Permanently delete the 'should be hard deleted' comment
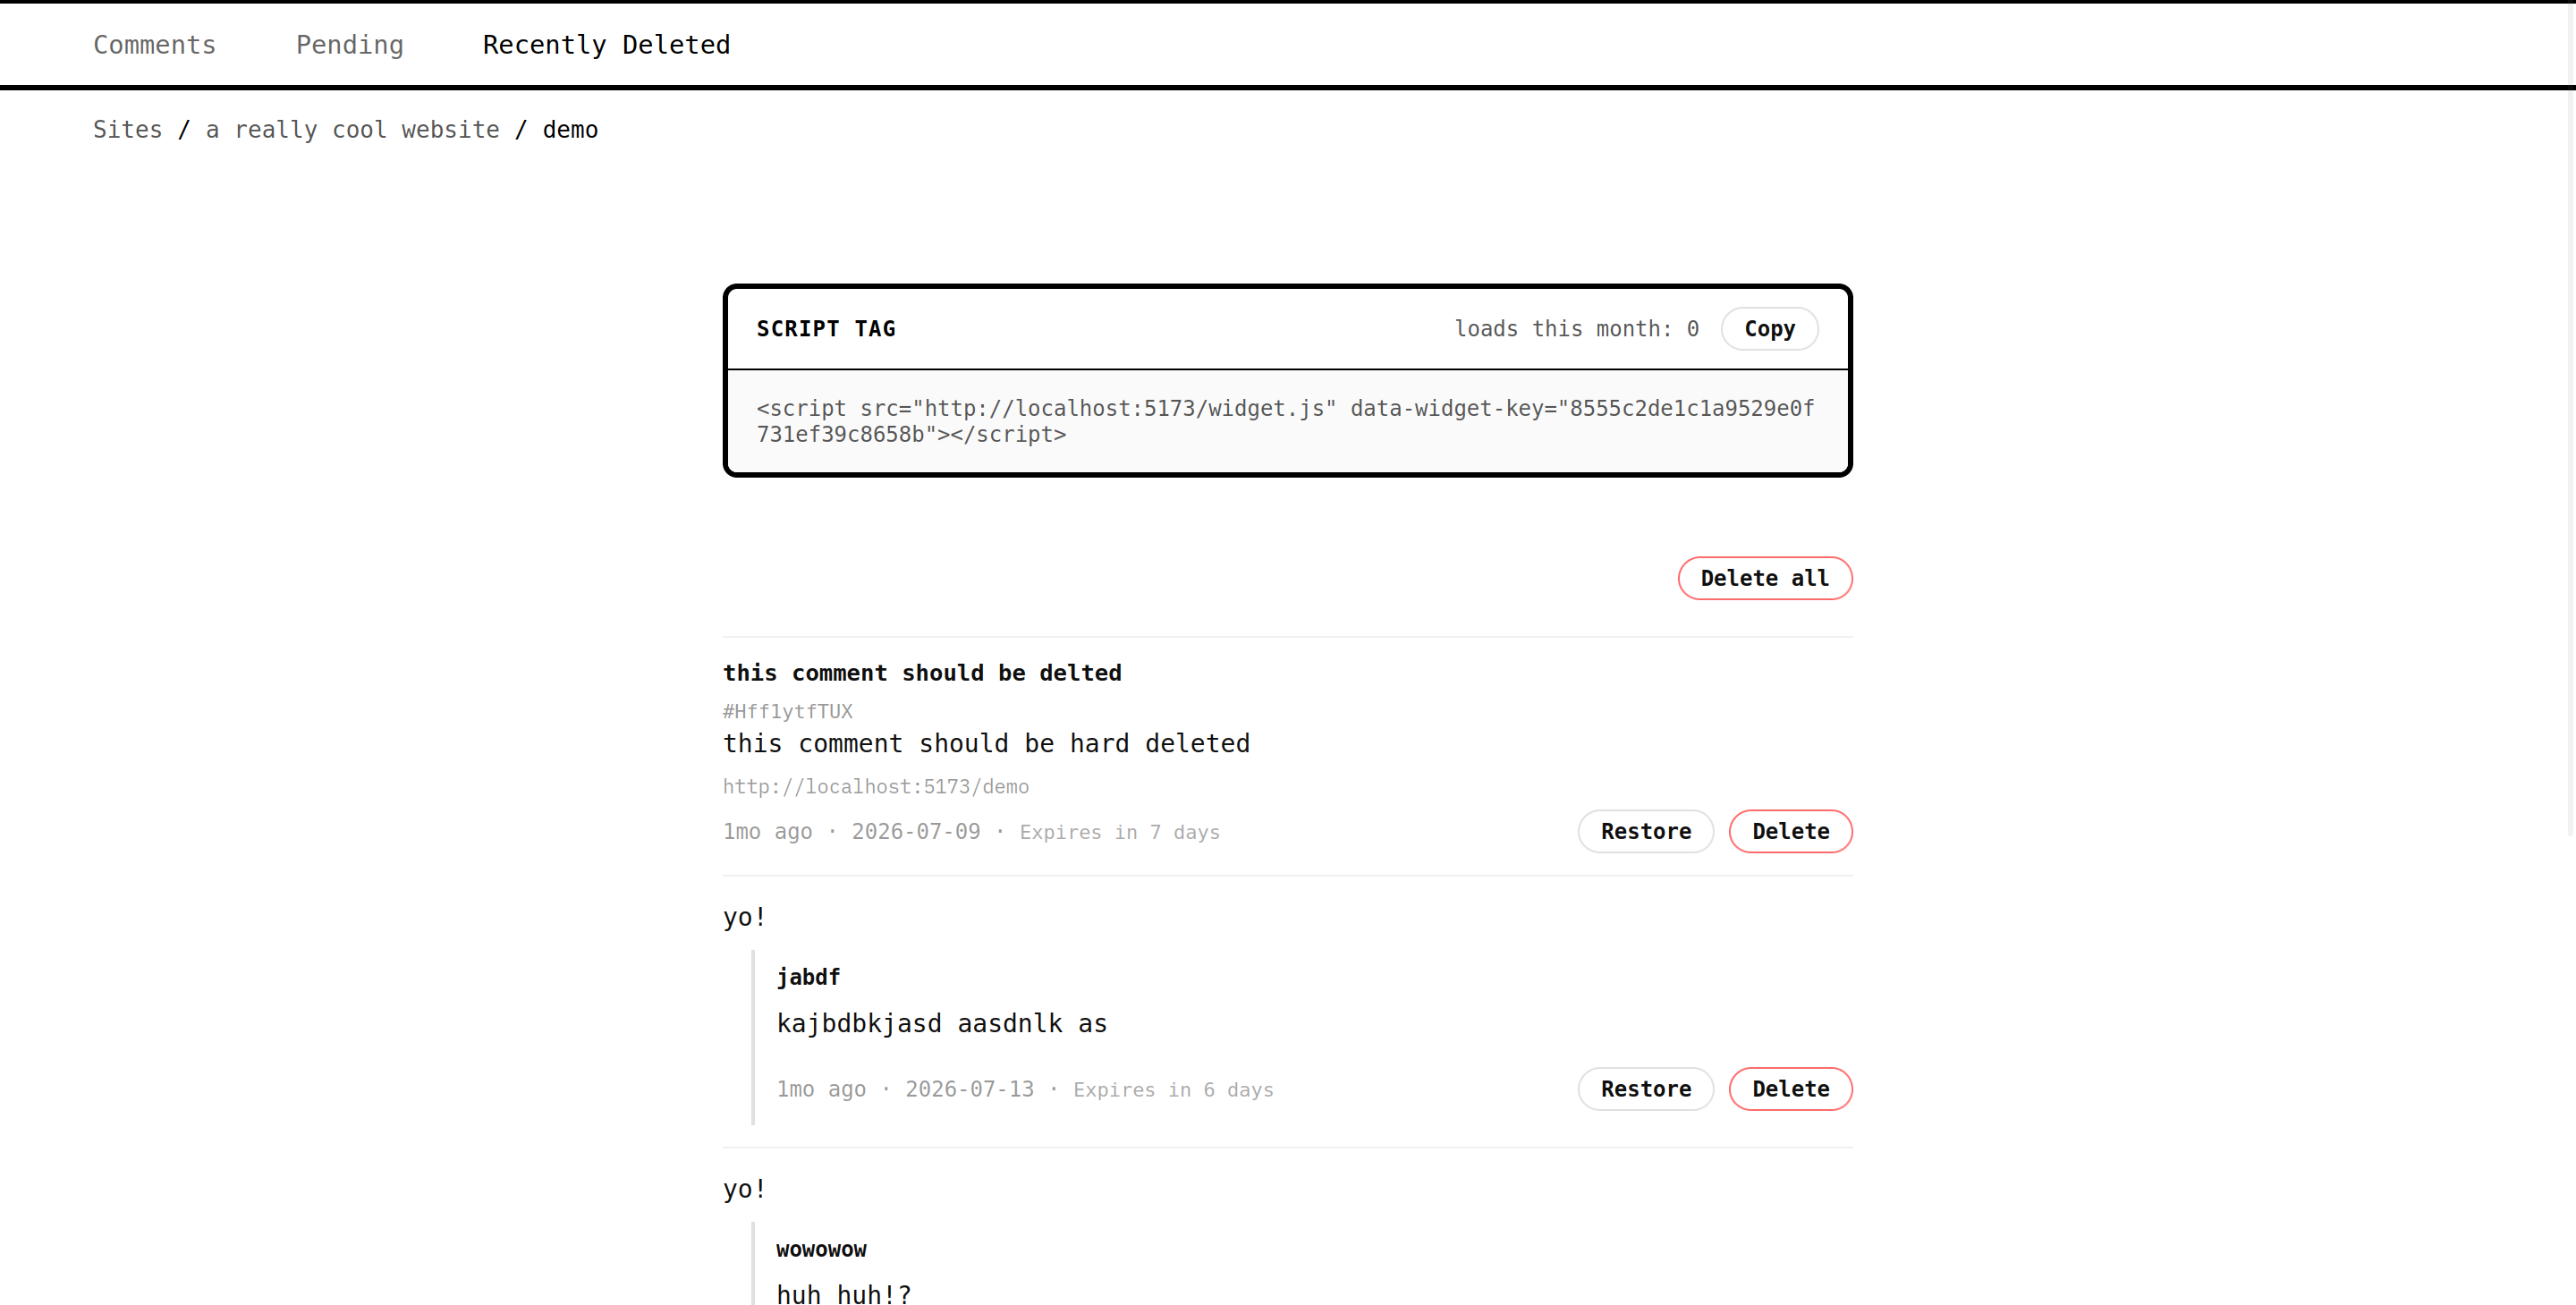 (1790, 831)
